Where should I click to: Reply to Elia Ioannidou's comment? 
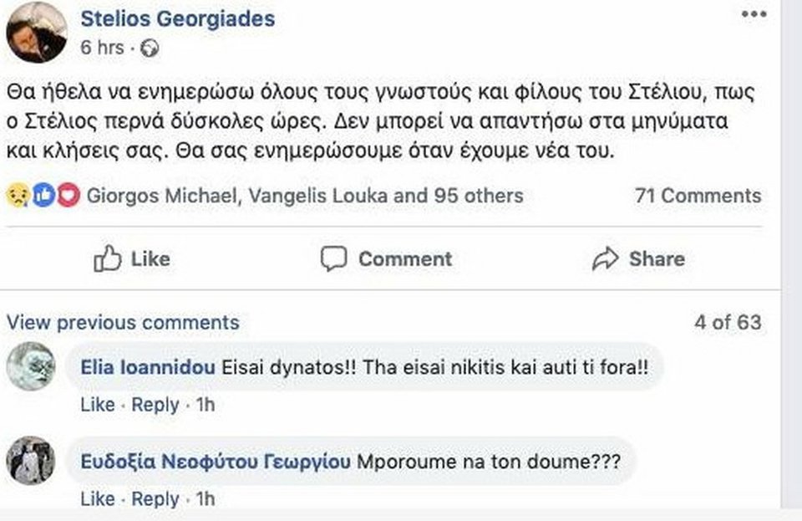tap(155, 404)
